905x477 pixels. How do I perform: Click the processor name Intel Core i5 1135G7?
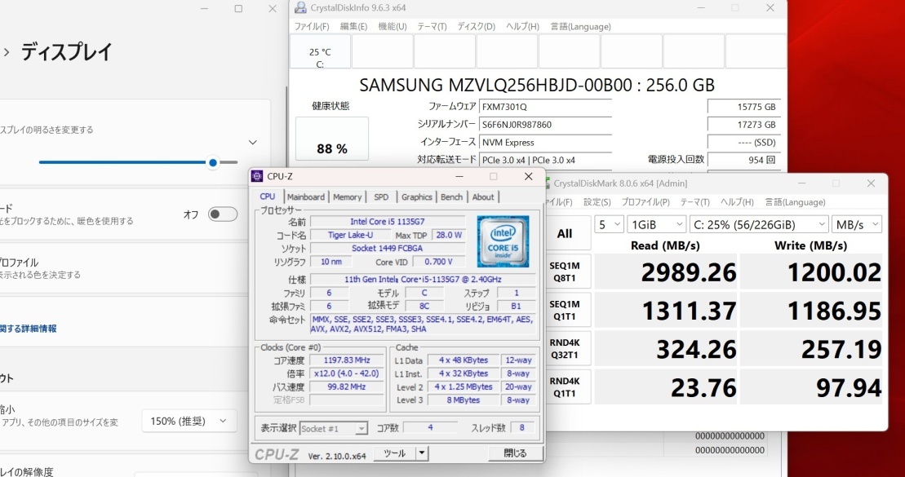coord(388,222)
